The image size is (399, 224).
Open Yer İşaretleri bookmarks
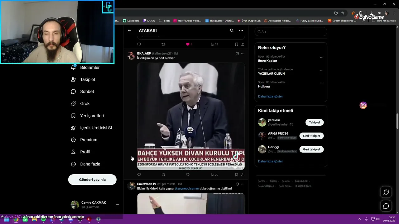tap(88, 116)
